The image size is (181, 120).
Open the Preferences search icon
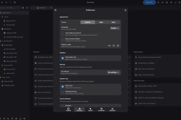click(x=56, y=10)
